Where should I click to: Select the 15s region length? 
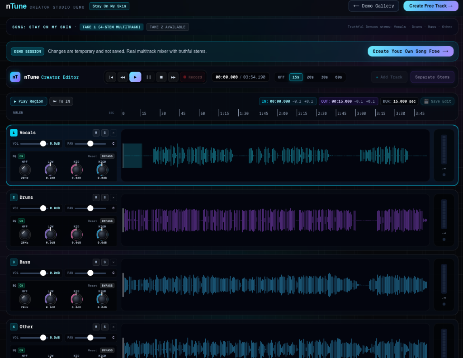(x=296, y=77)
